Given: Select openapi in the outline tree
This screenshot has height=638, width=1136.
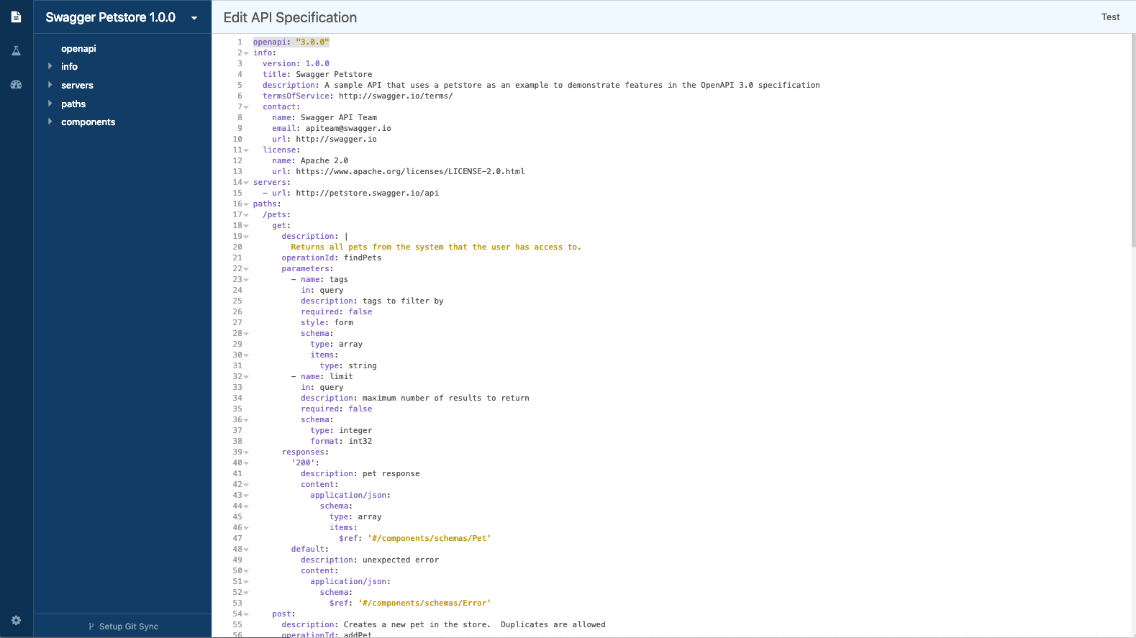Looking at the screenshot, I should pos(78,48).
